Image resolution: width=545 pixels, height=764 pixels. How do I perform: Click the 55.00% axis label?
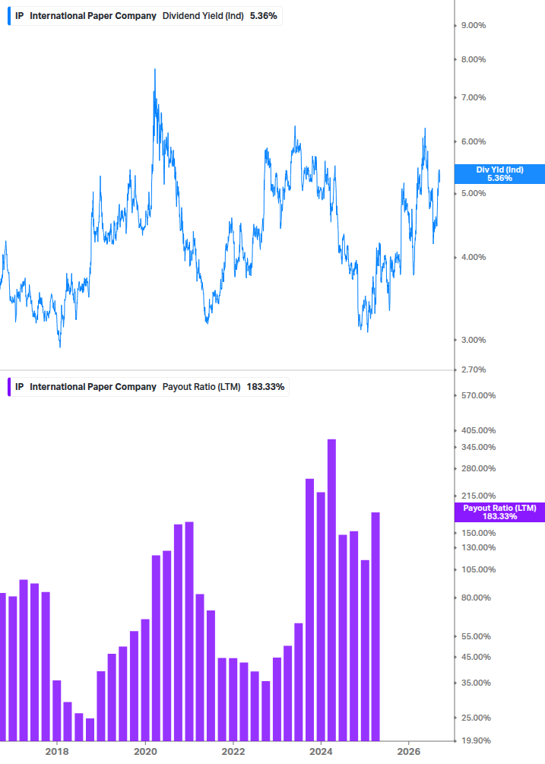476,637
